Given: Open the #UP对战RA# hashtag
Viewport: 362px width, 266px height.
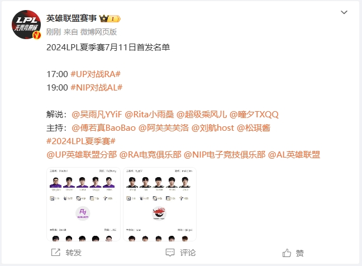Looking at the screenshot, I should (96, 74).
